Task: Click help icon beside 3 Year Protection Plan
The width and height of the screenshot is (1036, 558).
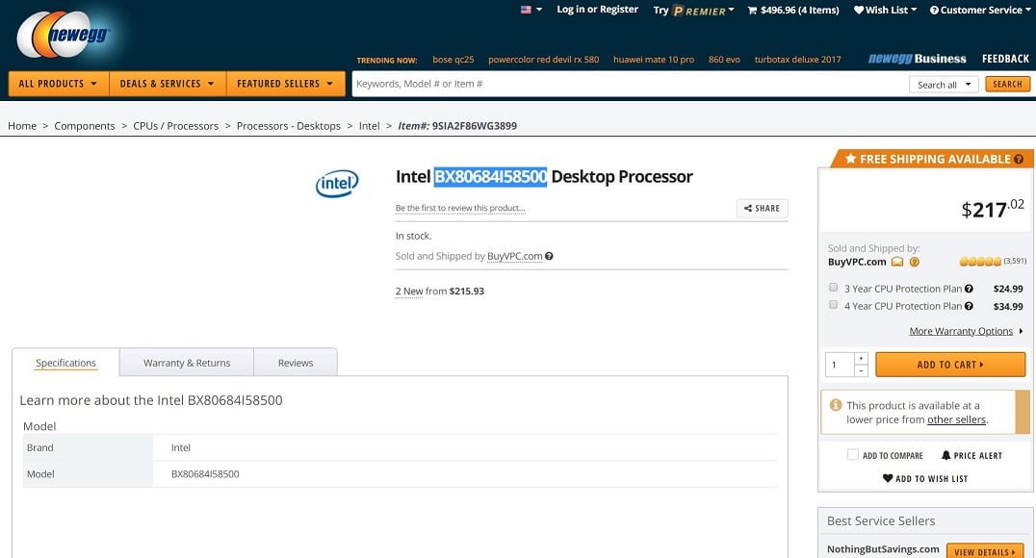Action: pyautogui.click(x=969, y=289)
